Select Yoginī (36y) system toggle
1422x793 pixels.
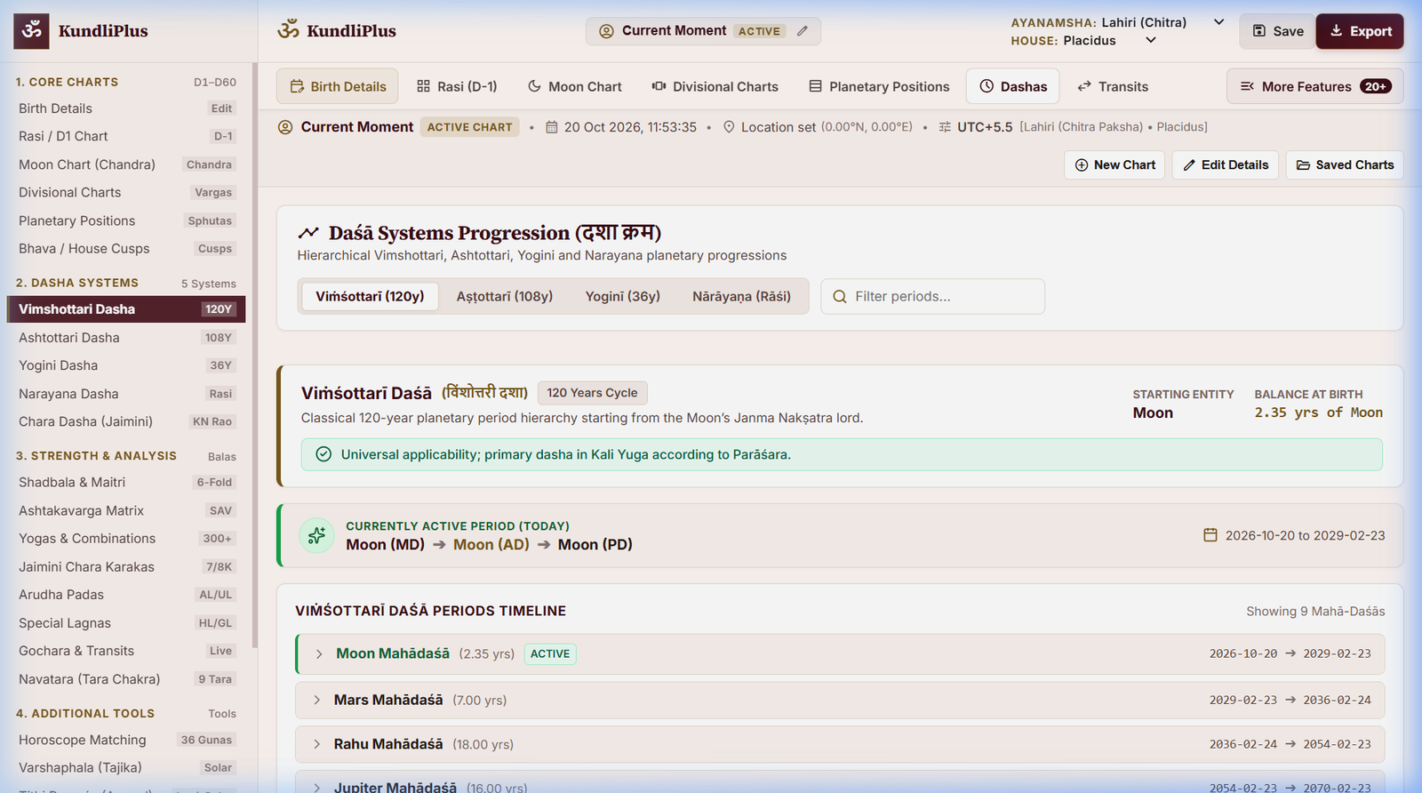point(622,296)
